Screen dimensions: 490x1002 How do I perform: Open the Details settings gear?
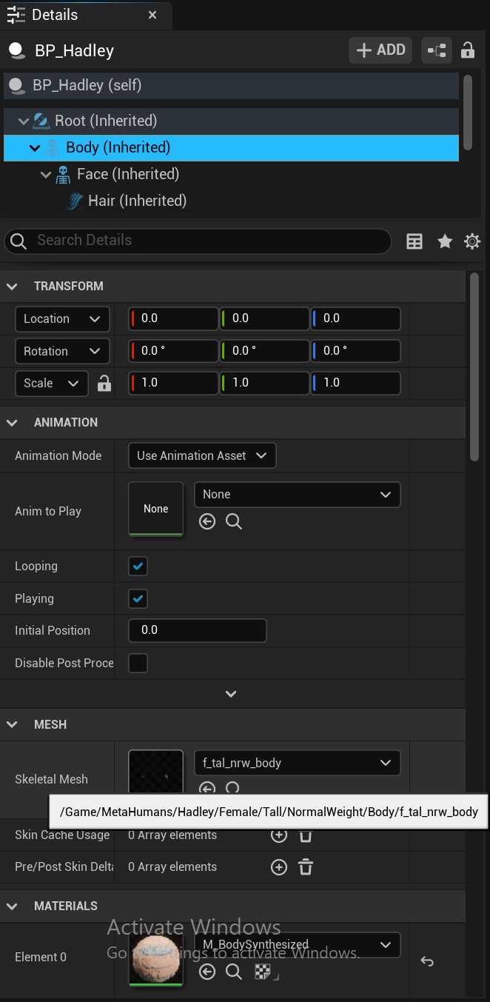click(472, 241)
